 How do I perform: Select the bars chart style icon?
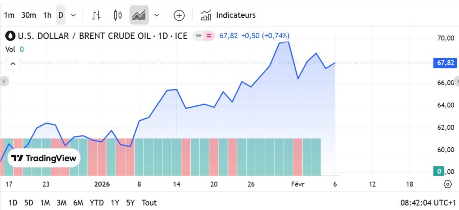pyautogui.click(x=96, y=15)
